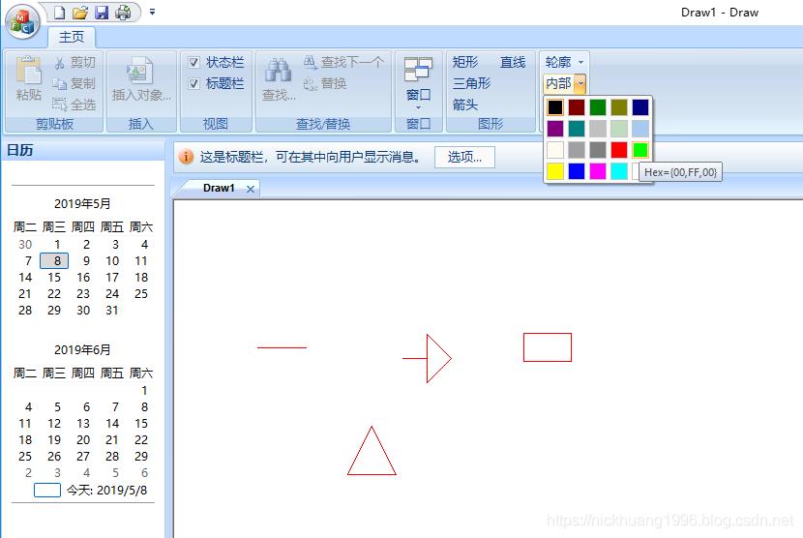Pick the bright green color swatch
This screenshot has height=538, width=803.
coord(640,150)
